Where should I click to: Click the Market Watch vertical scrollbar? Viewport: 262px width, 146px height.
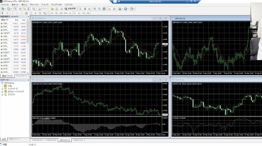click(x=28, y=32)
